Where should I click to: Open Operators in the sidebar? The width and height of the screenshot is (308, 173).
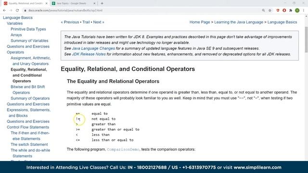[x=15, y=52]
